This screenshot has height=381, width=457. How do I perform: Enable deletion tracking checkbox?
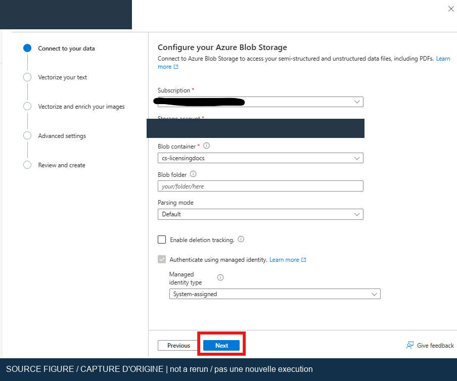[162, 240]
